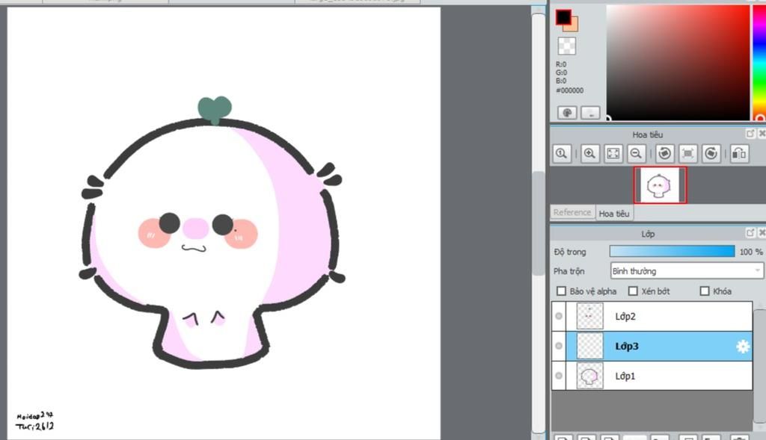Toggle visibility of layer Lớp1

559,376
